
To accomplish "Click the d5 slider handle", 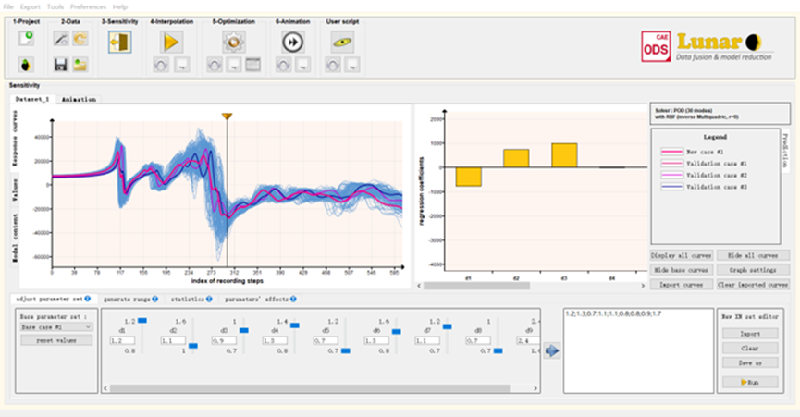I will 345,350.
